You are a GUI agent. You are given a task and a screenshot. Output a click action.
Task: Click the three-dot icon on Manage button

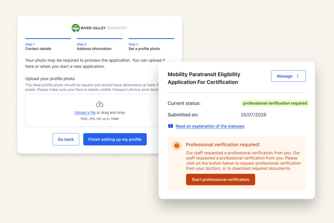click(297, 76)
